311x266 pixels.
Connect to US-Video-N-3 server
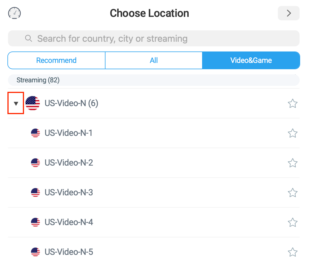[x=154, y=192]
